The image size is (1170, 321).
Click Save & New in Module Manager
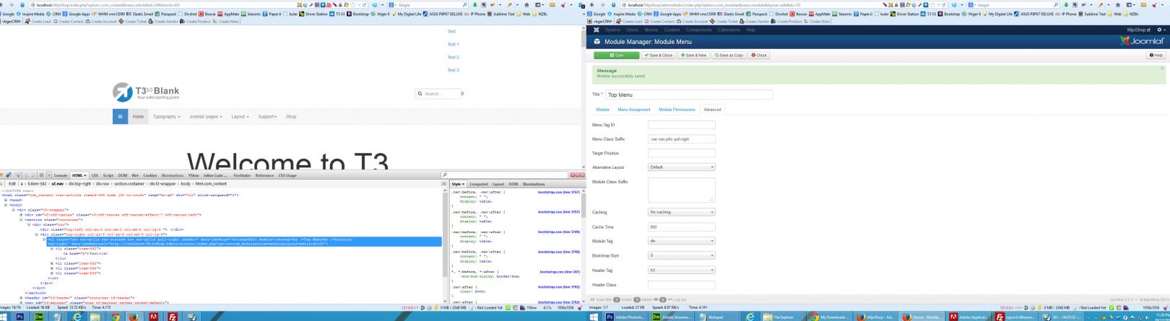pyautogui.click(x=693, y=55)
